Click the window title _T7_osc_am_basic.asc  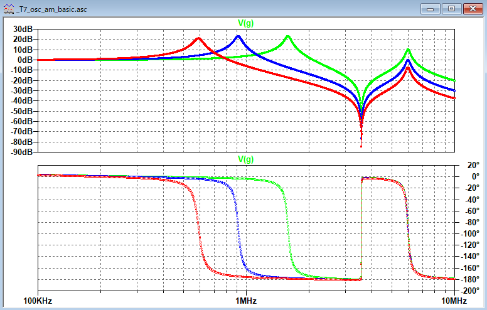pyautogui.click(x=51, y=9)
